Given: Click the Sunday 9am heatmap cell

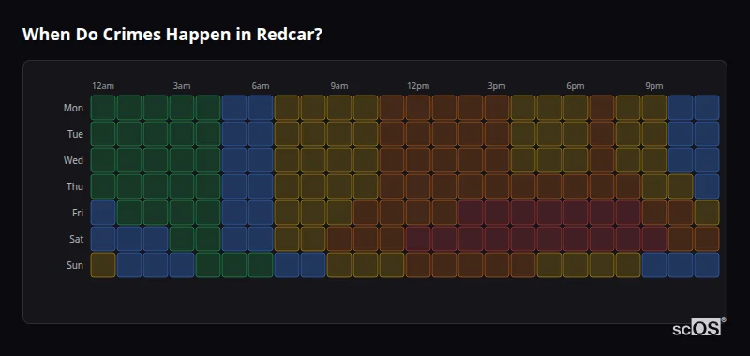Looking at the screenshot, I should 339,265.
